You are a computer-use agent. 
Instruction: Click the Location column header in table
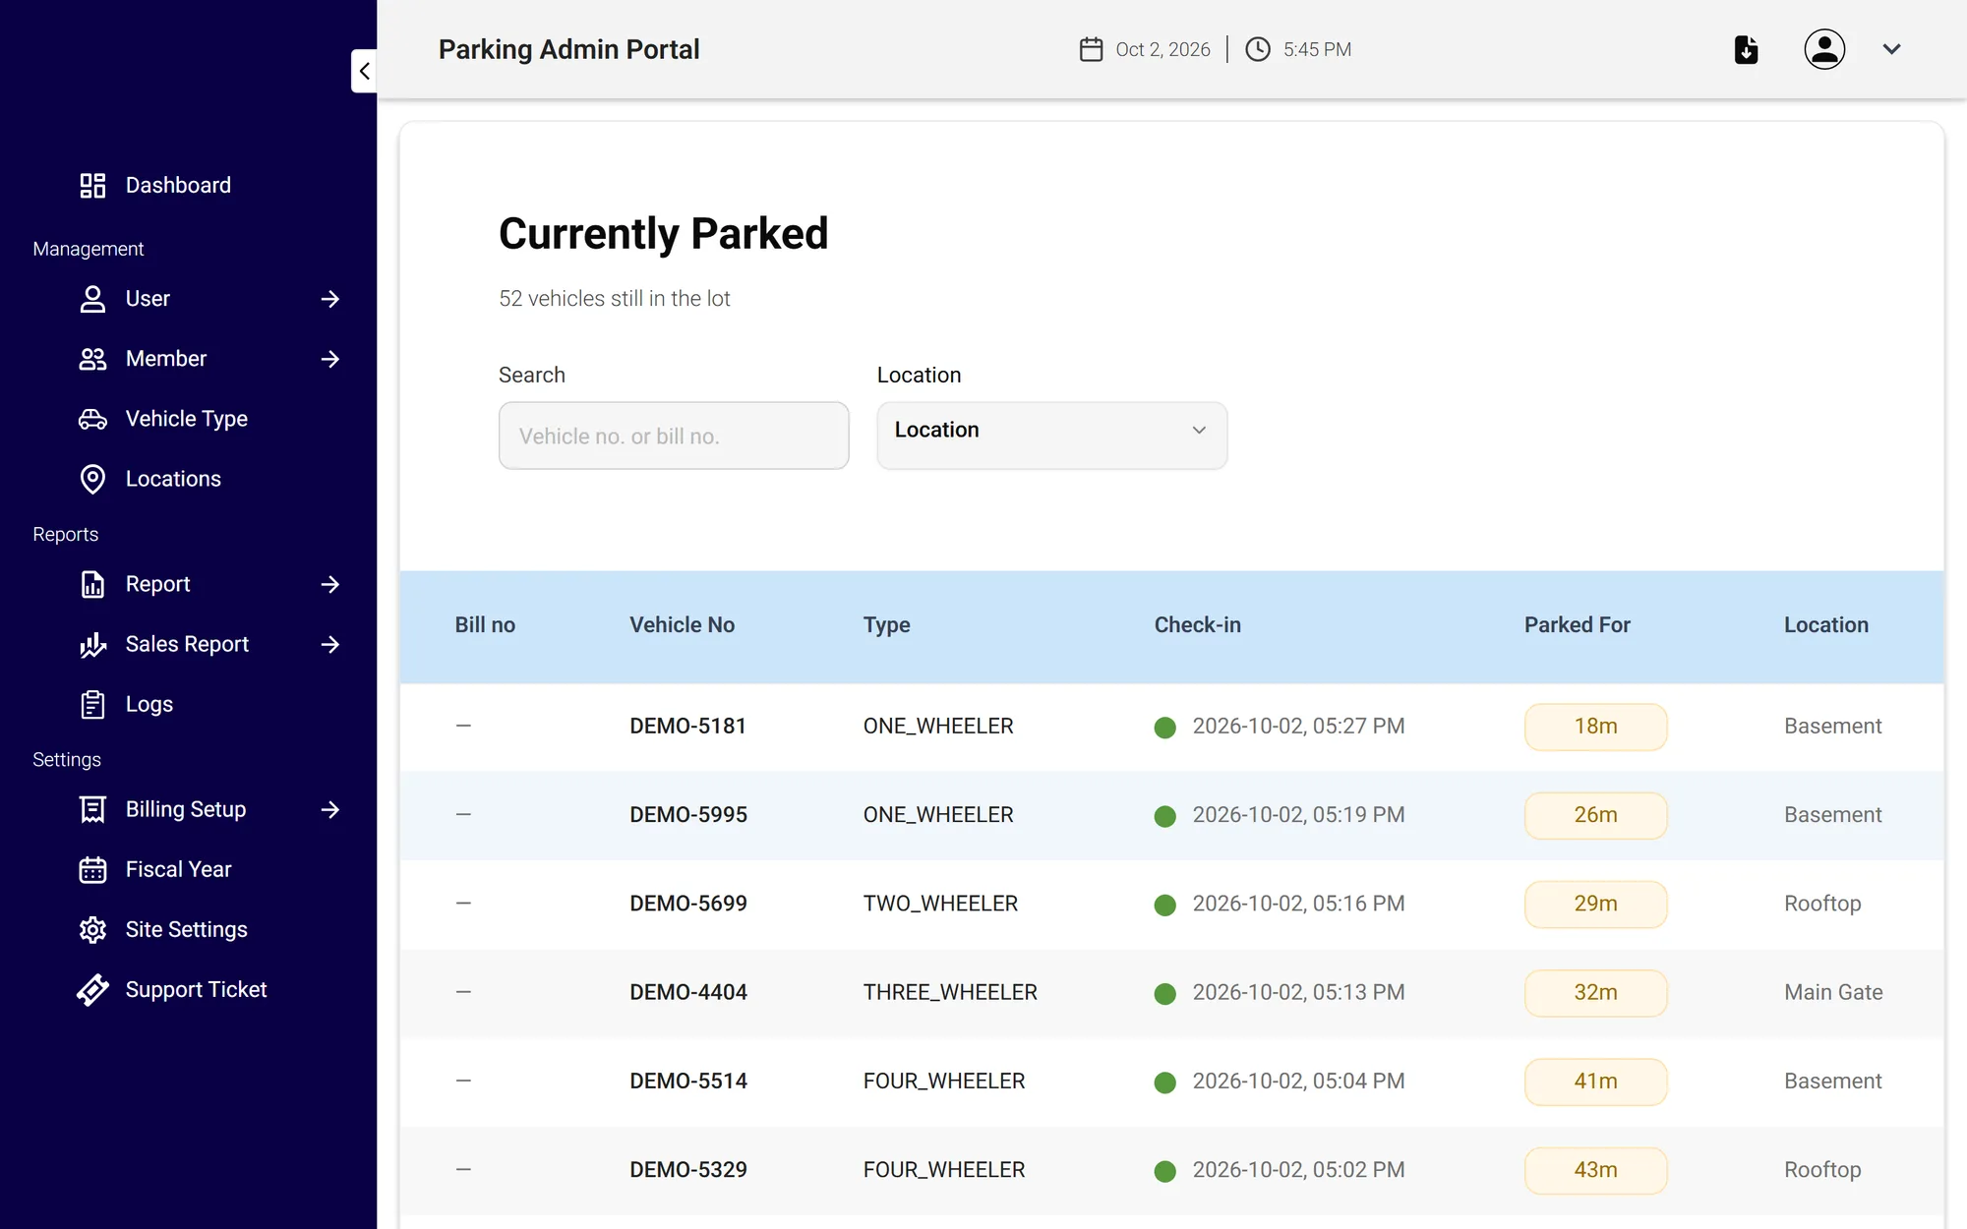click(x=1826, y=625)
